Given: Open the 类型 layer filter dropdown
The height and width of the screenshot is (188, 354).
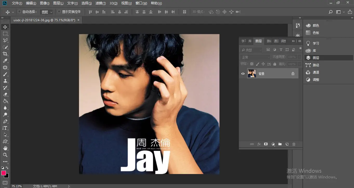Looking at the screenshot, I should click(251, 50).
